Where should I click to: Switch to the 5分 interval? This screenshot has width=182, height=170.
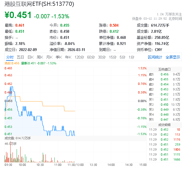pos(122,57)
